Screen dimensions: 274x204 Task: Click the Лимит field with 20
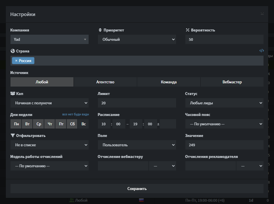click(137, 103)
